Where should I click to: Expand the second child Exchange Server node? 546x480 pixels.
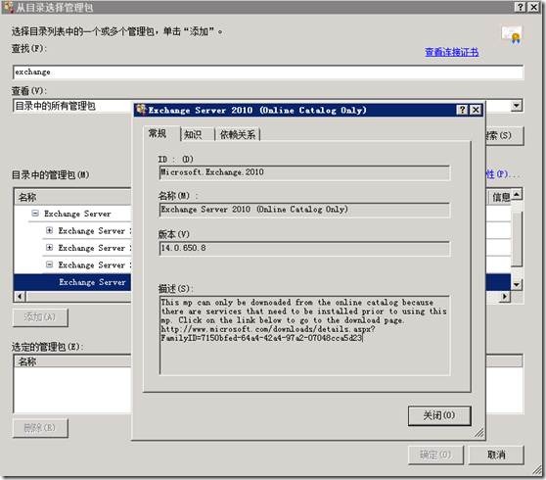pos(50,247)
